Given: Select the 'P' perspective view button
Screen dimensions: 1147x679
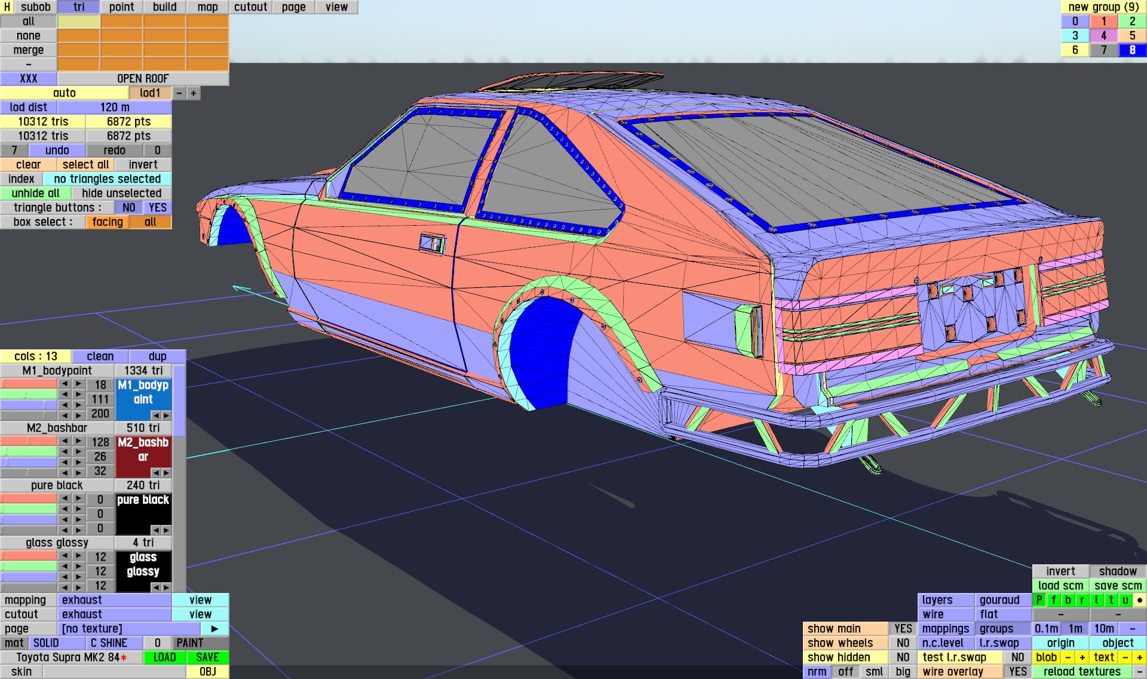Looking at the screenshot, I should 1039,600.
